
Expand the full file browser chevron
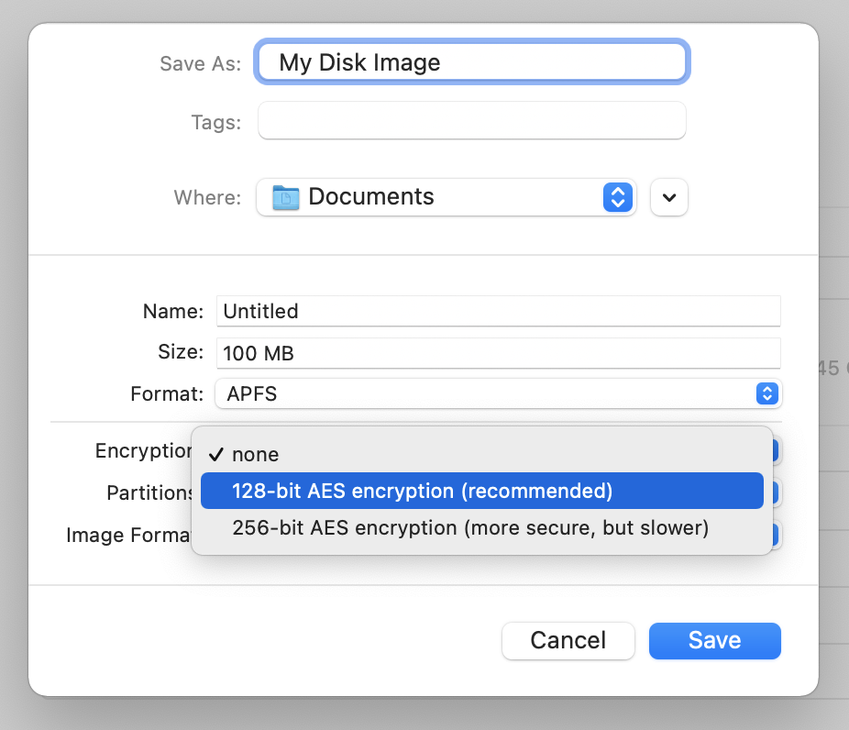pos(669,197)
